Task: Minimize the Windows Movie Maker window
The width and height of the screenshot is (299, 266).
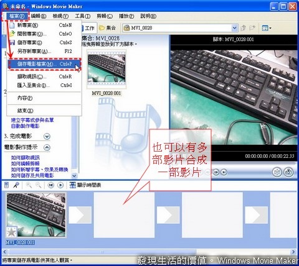Action: tap(274, 6)
